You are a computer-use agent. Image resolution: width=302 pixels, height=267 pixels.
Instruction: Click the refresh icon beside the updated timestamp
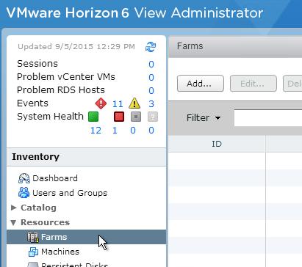coord(151,47)
